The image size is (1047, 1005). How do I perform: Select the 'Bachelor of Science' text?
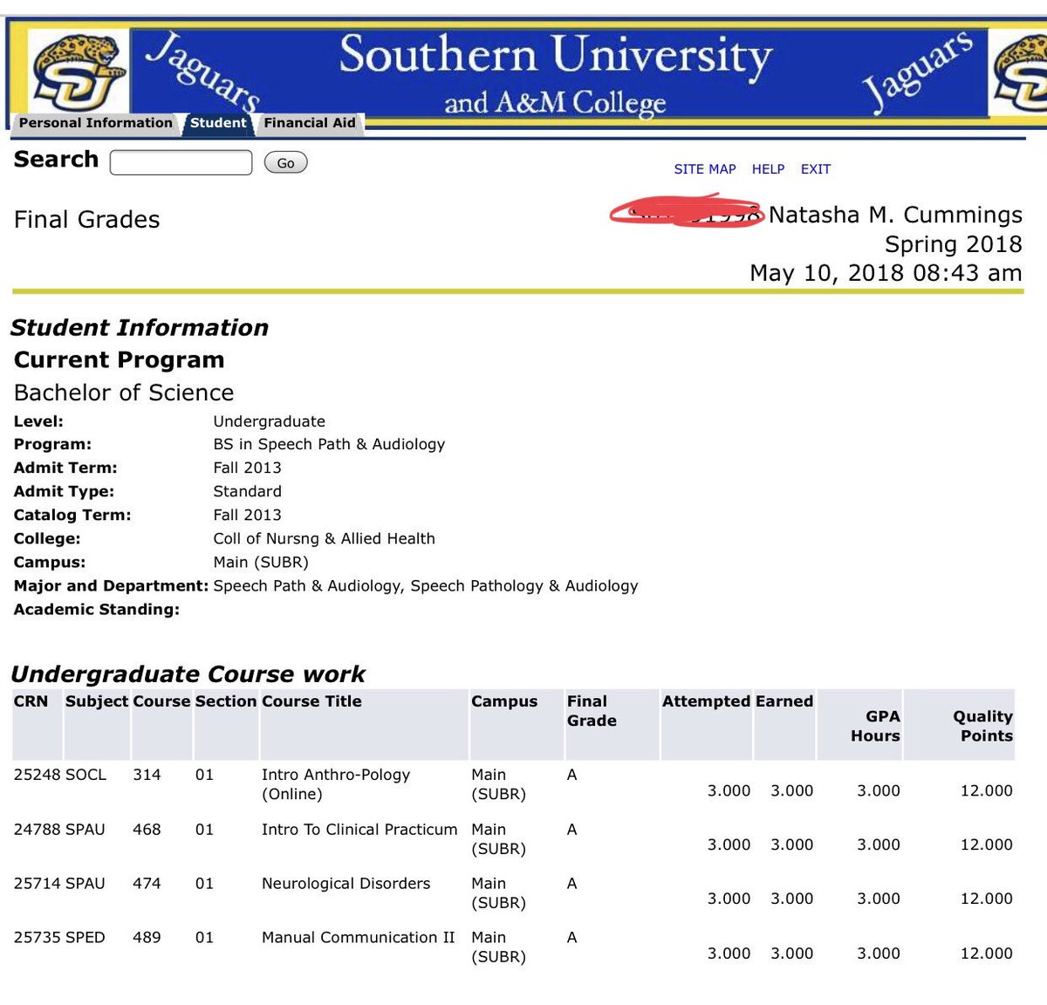(x=124, y=393)
